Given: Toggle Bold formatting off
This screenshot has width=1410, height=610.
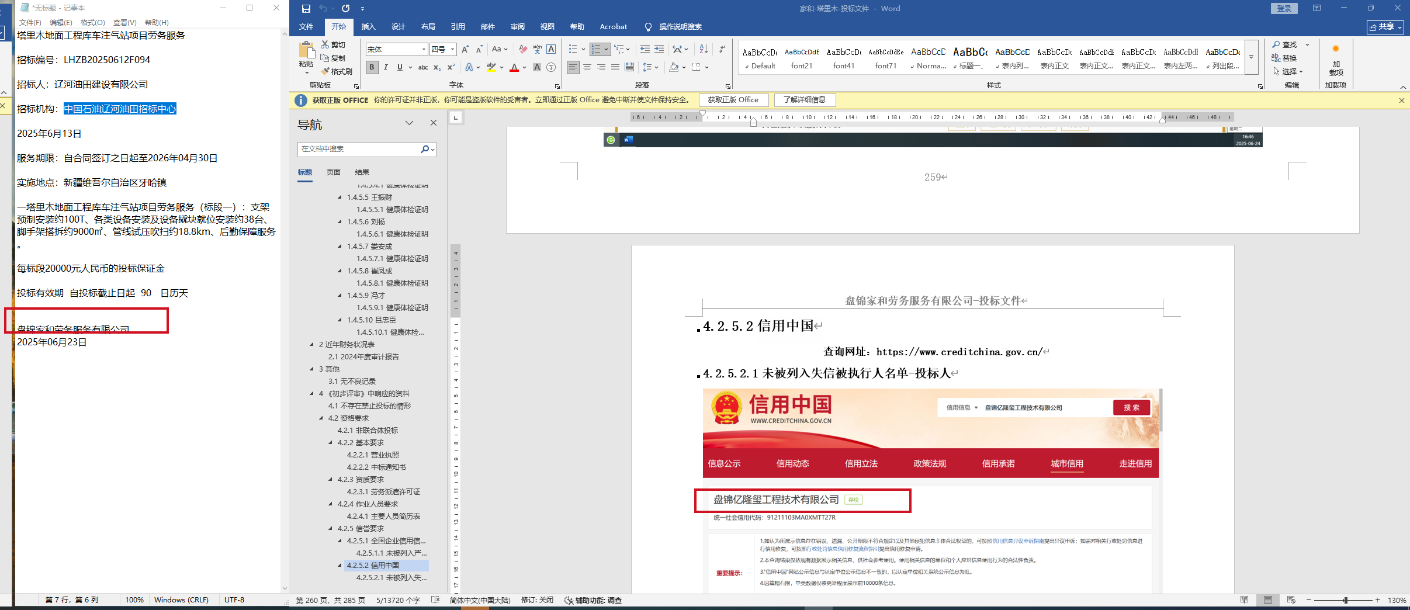Looking at the screenshot, I should tap(372, 68).
